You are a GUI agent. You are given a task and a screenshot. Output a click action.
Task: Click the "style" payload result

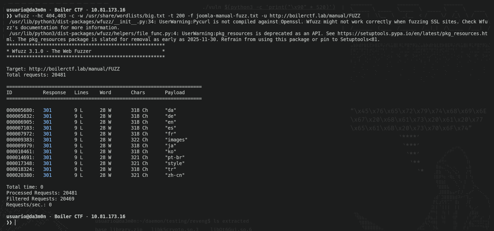175,163
